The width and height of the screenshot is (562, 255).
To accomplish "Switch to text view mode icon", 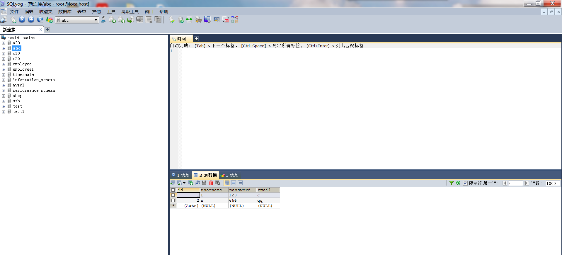I will tap(240, 183).
